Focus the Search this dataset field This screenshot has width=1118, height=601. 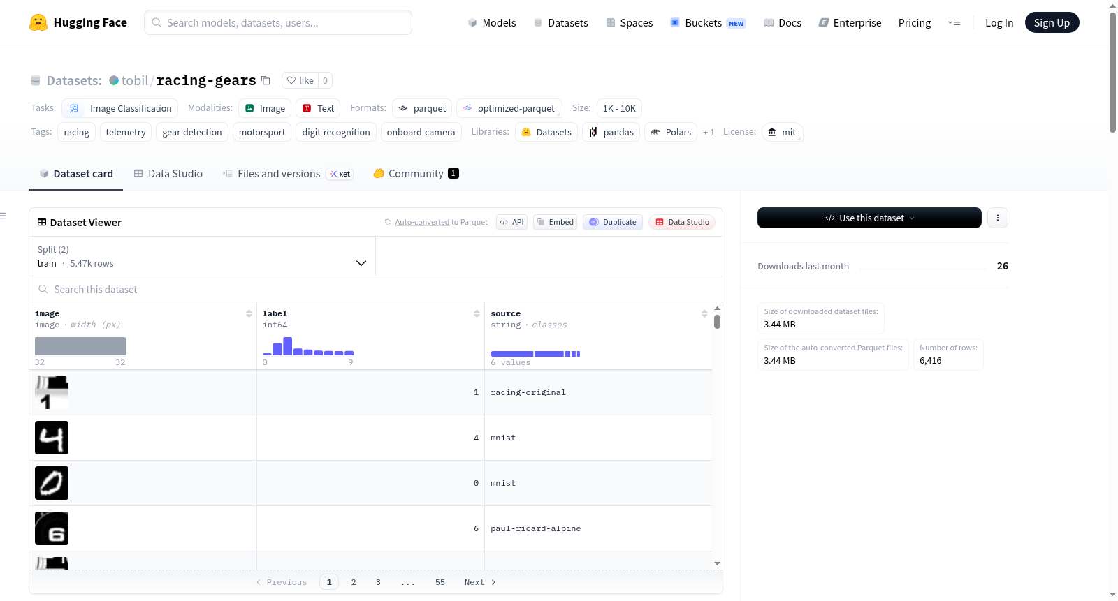[x=376, y=289]
